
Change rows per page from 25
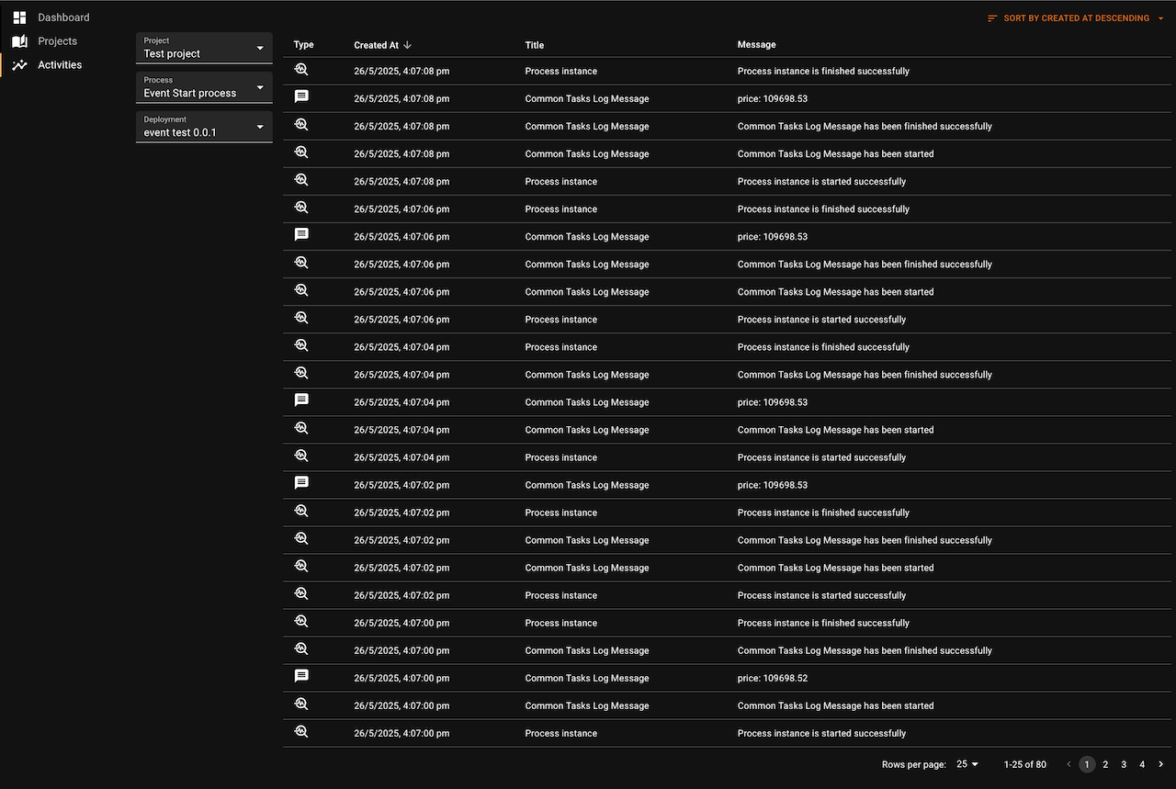[967, 764]
